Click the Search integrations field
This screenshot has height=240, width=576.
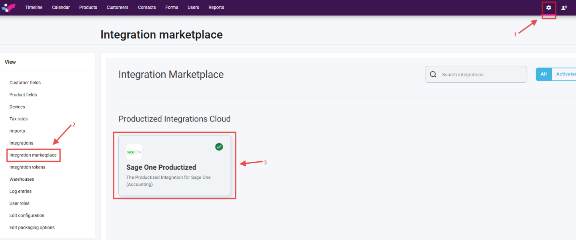[480, 75]
